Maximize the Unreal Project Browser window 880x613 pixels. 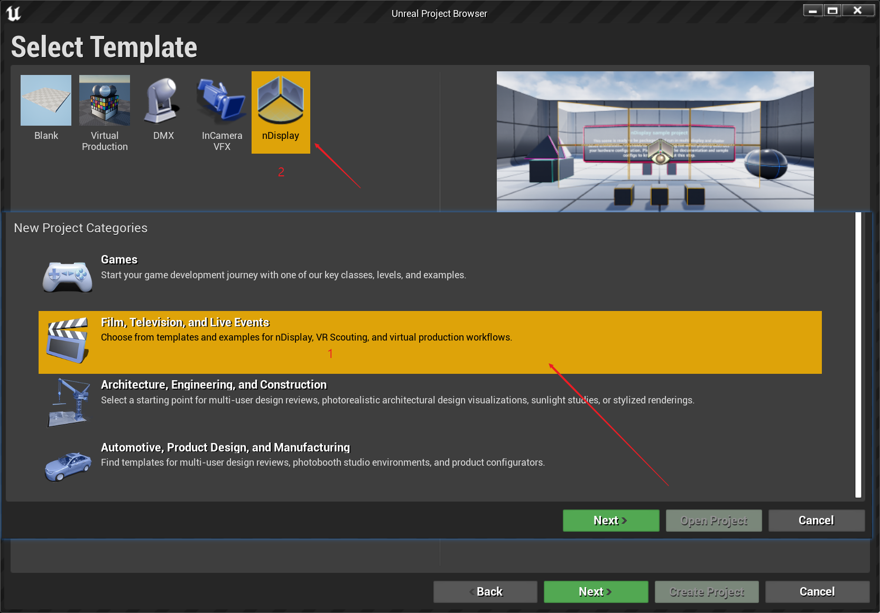point(832,10)
